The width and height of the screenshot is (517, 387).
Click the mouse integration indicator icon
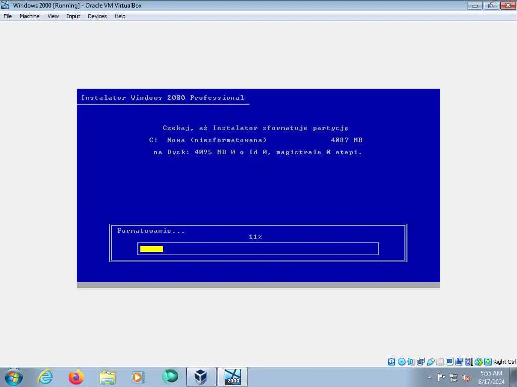[479, 362]
